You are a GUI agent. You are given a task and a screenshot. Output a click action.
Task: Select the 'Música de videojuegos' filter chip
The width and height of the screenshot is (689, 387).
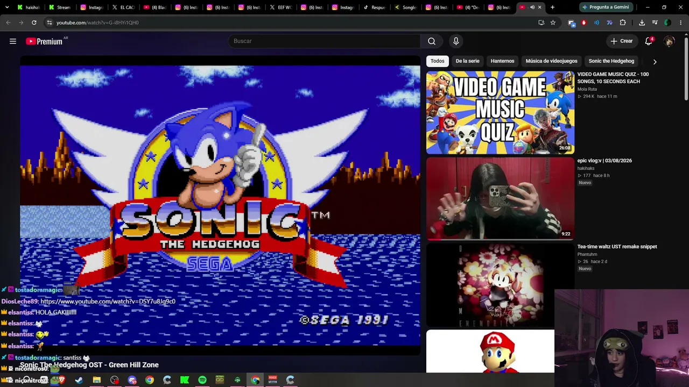[551, 61]
